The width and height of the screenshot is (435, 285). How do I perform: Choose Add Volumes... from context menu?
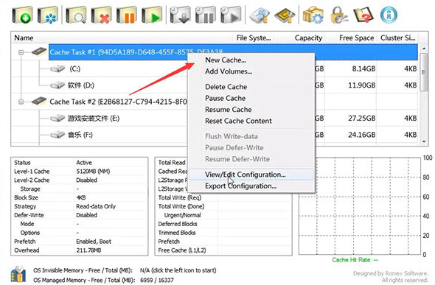pyautogui.click(x=251, y=71)
